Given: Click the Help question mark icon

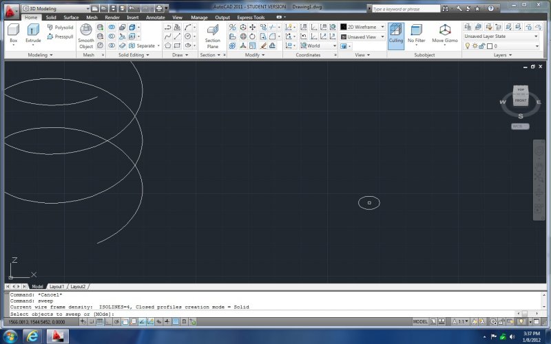Looking at the screenshot, I should 490,8.
